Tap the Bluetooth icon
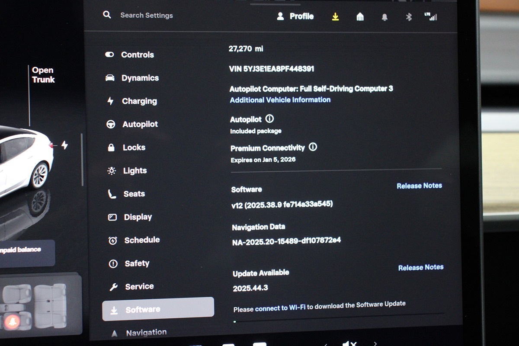This screenshot has width=519, height=346. (409, 17)
